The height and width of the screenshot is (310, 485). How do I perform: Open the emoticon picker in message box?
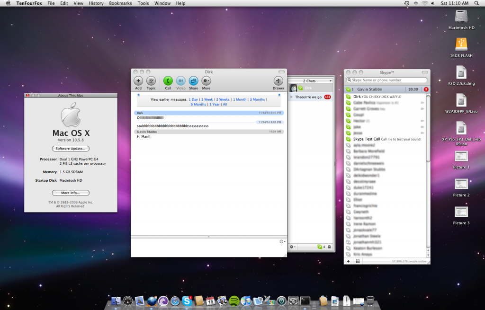[282, 241]
